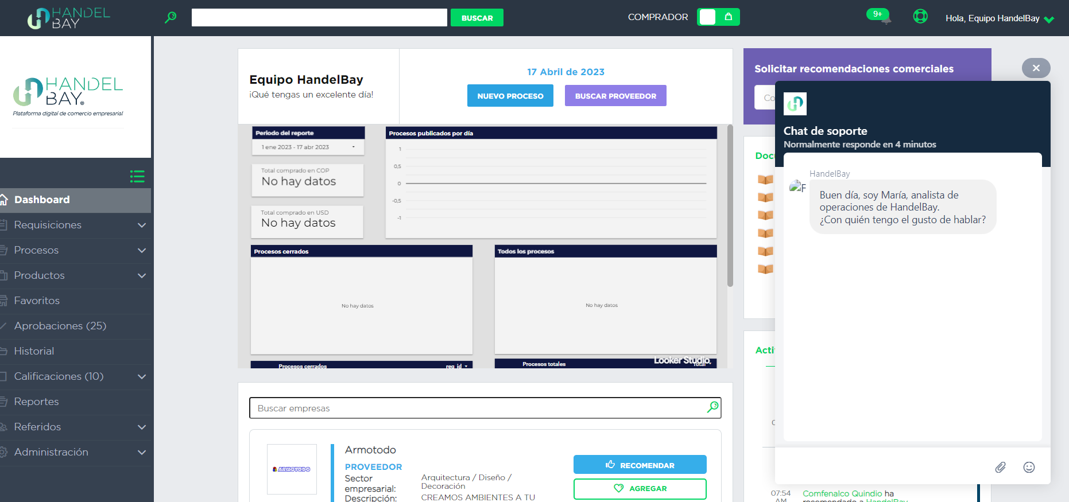The width and height of the screenshot is (1069, 502).
Task: Click the third book document icon
Action: click(x=765, y=216)
